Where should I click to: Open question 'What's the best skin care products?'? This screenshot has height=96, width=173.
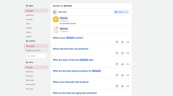point(71,49)
